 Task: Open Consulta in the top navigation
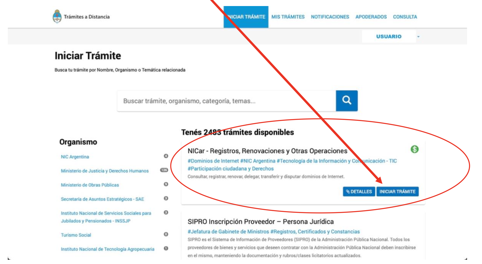405,17
